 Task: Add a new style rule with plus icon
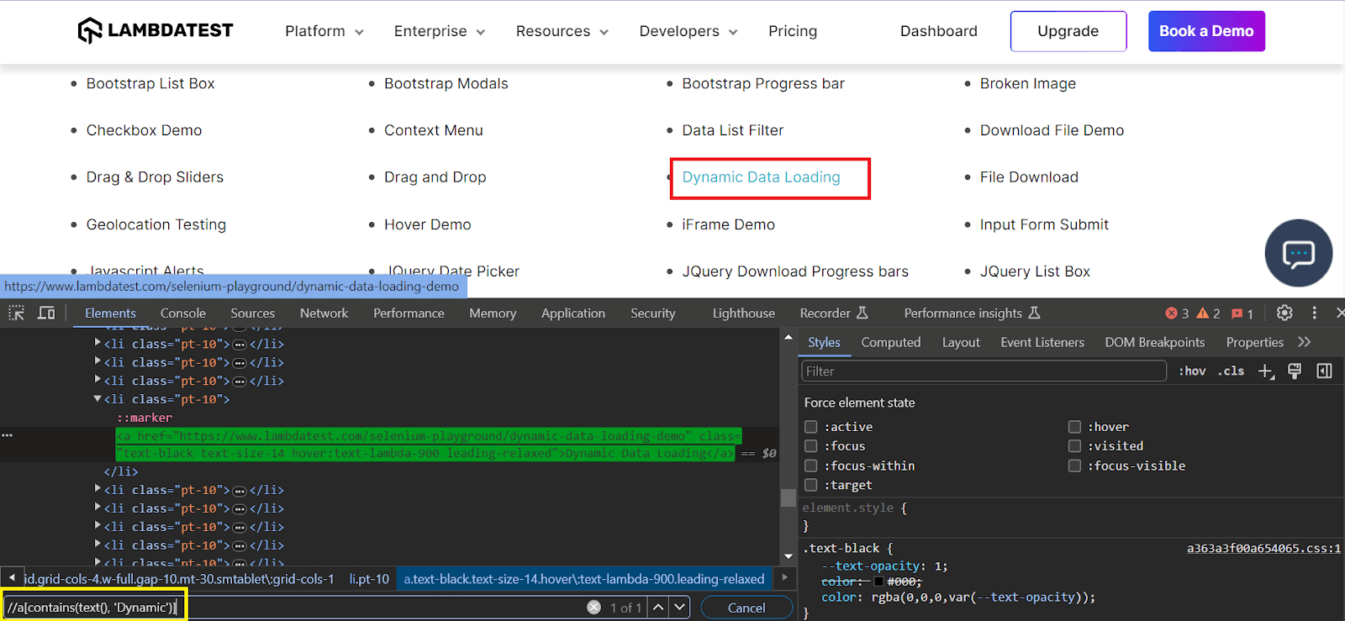point(1266,371)
